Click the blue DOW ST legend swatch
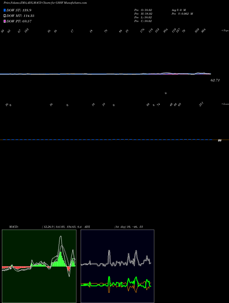The image size is (229, 303). (5, 10)
